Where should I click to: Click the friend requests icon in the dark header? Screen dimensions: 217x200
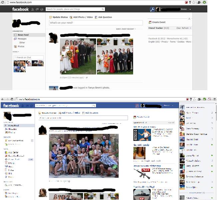(33, 9)
